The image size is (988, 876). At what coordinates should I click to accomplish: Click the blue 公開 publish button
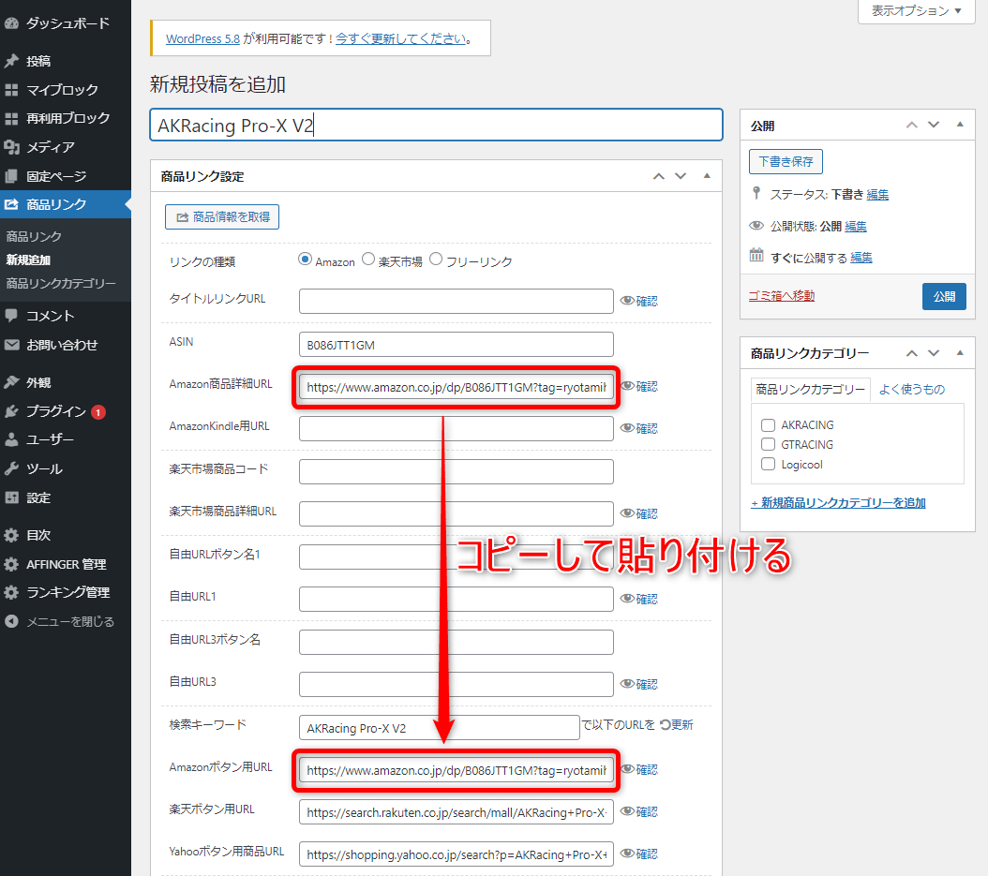944,296
